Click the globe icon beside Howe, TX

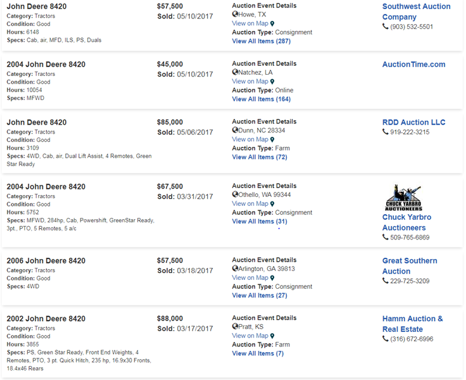pos(236,15)
